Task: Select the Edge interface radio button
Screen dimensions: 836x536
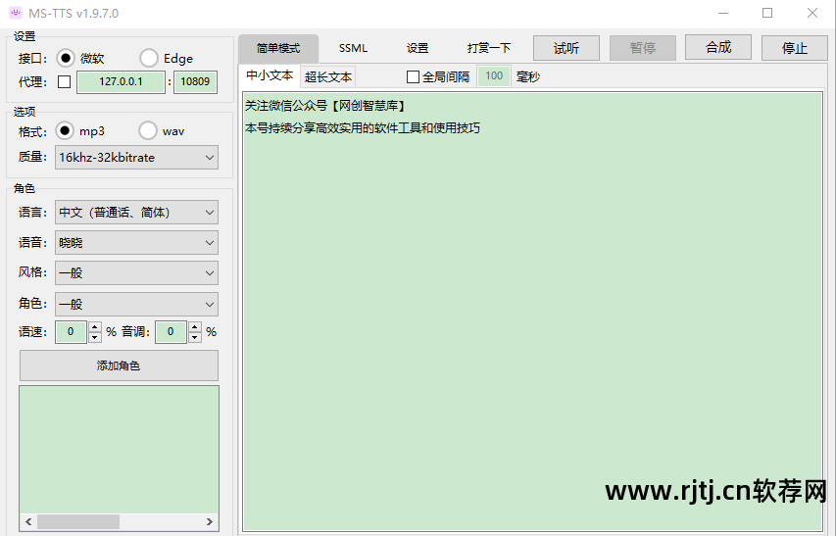Action: pos(149,58)
